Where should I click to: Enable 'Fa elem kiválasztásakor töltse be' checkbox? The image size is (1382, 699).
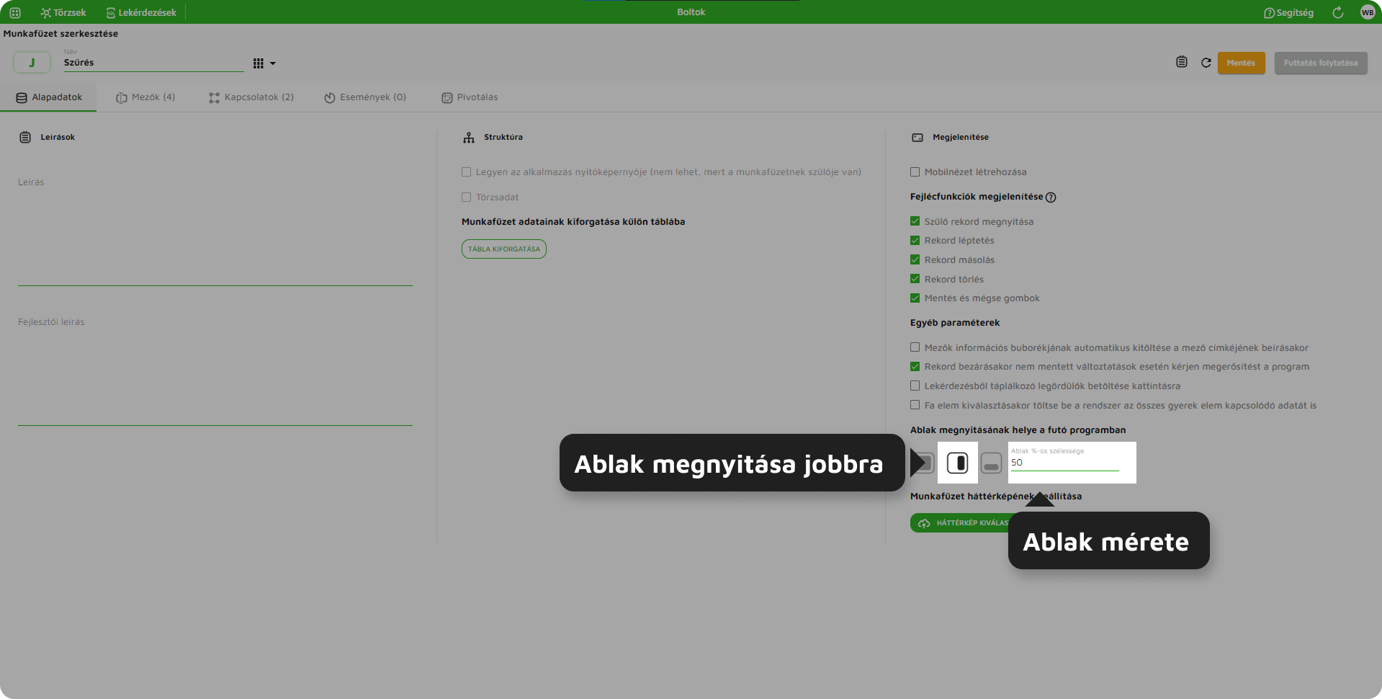tap(915, 405)
